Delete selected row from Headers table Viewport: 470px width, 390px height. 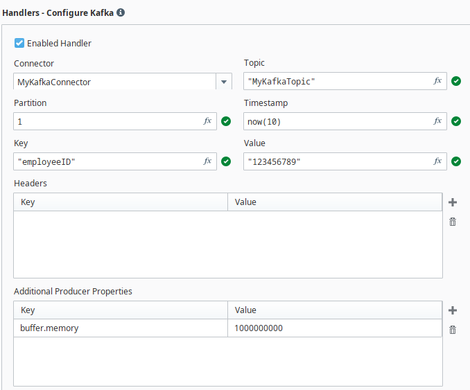[453, 222]
